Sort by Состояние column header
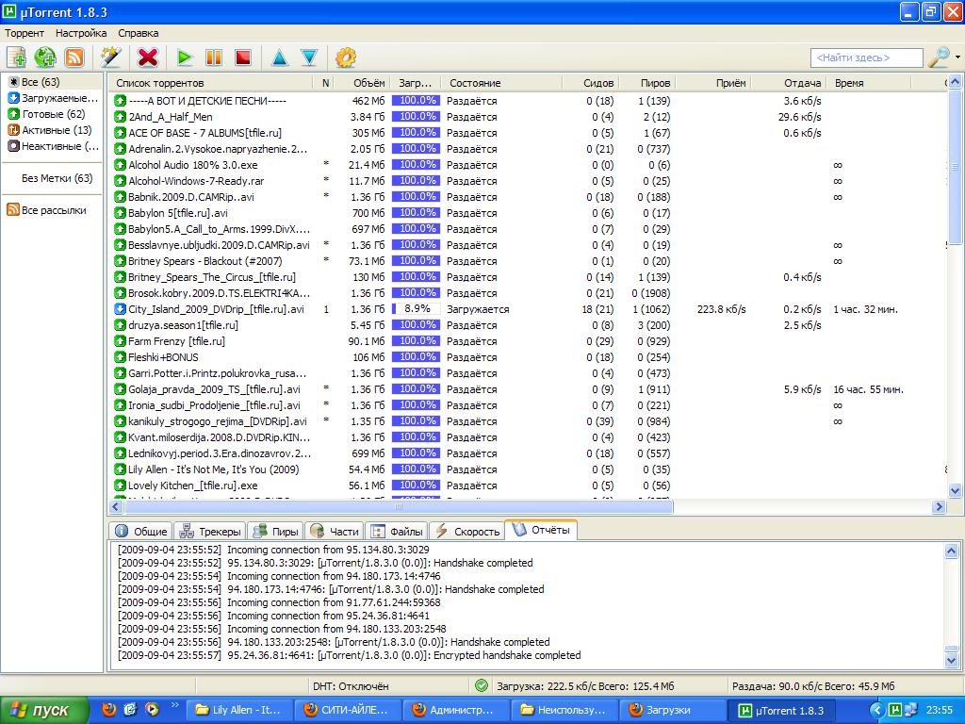965x724 pixels. (x=475, y=83)
